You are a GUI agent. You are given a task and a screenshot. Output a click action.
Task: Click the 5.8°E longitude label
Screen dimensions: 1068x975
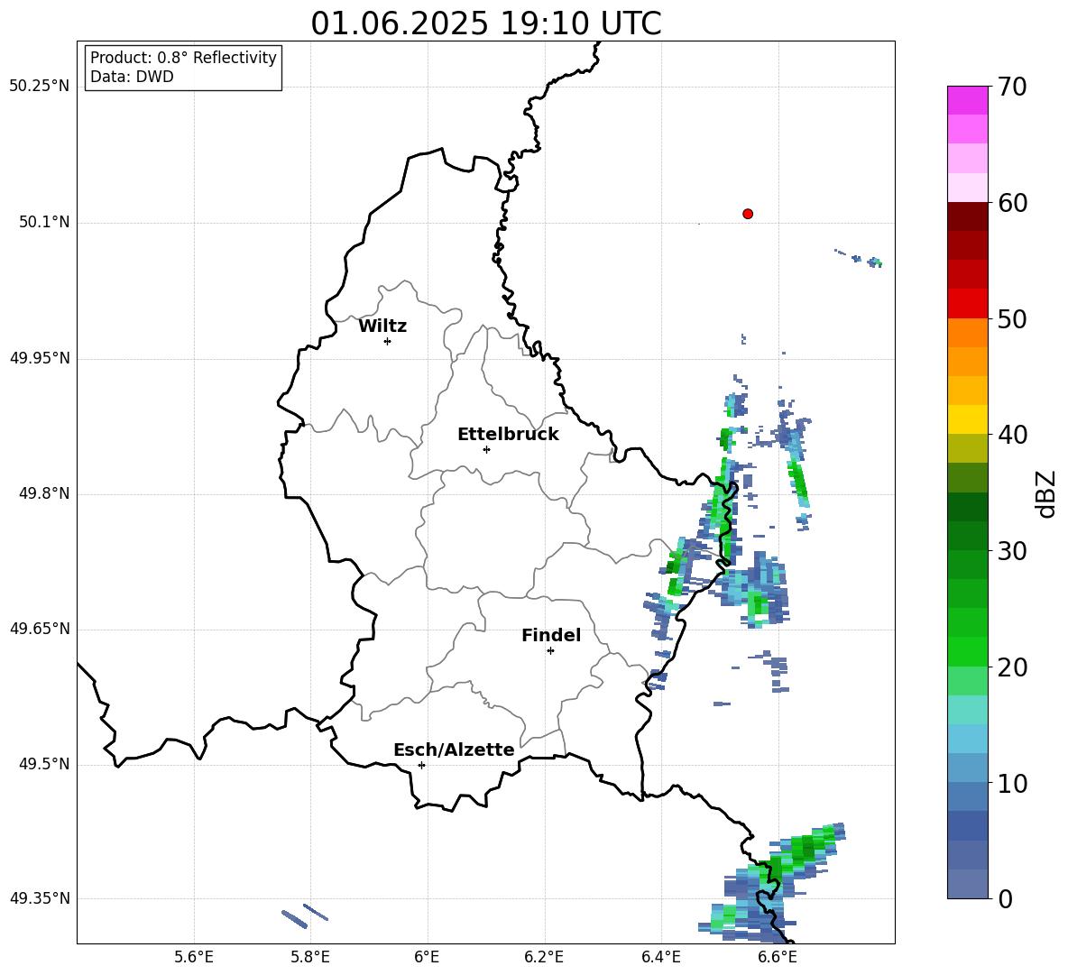click(310, 957)
